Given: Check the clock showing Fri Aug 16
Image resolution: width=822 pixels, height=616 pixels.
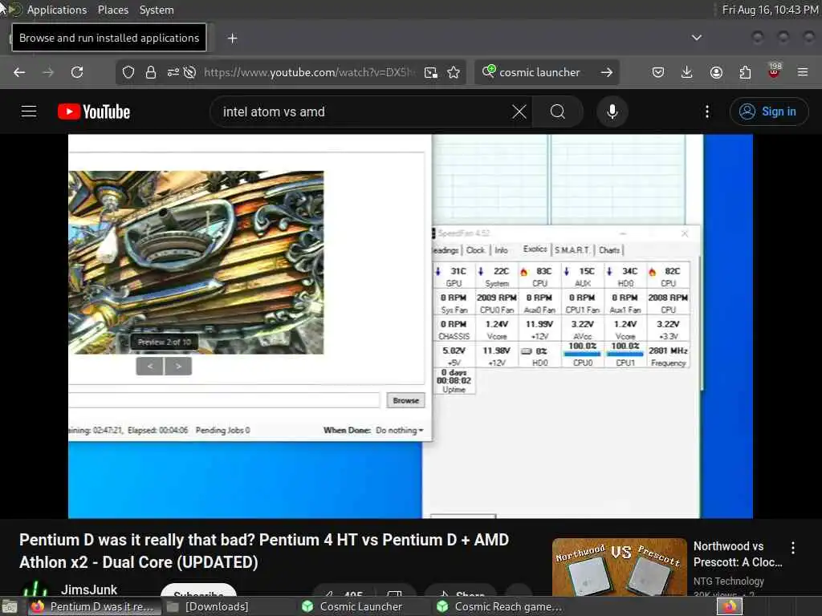Looking at the screenshot, I should coord(770,10).
